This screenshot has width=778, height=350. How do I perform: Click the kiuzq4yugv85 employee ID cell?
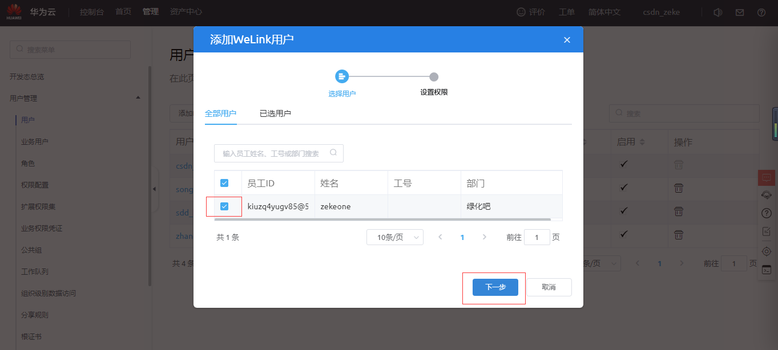[x=277, y=206]
